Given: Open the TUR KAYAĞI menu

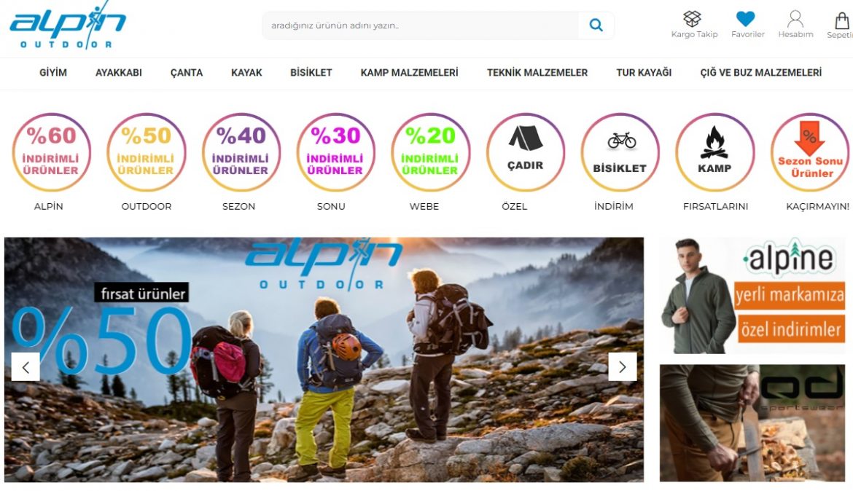Looking at the screenshot, I should [x=644, y=73].
